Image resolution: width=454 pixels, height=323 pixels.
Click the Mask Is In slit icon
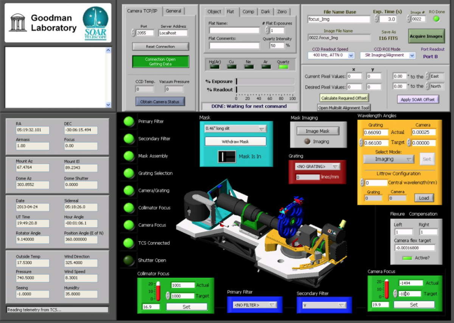(227, 157)
